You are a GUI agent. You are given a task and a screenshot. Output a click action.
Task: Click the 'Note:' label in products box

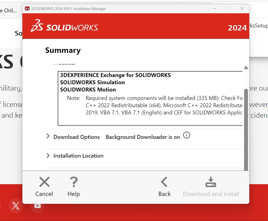(x=74, y=98)
